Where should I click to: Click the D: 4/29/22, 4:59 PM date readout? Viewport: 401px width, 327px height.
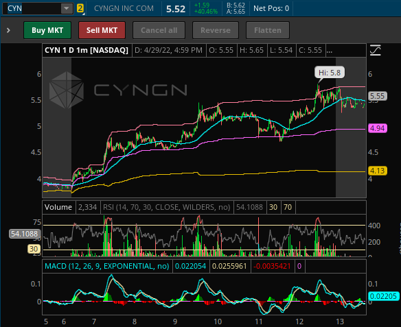(x=168, y=50)
